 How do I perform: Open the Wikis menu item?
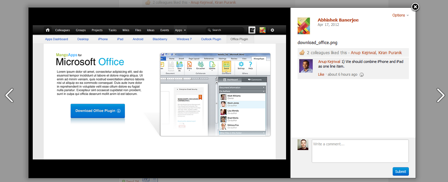click(x=125, y=30)
